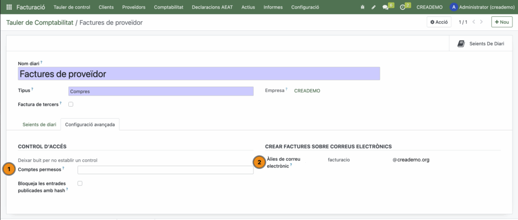Open the conversations messages icon
This screenshot has width=518, height=220.
click(386, 8)
